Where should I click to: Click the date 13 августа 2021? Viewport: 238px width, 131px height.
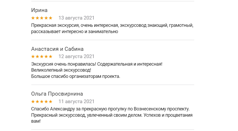tap(76, 18)
